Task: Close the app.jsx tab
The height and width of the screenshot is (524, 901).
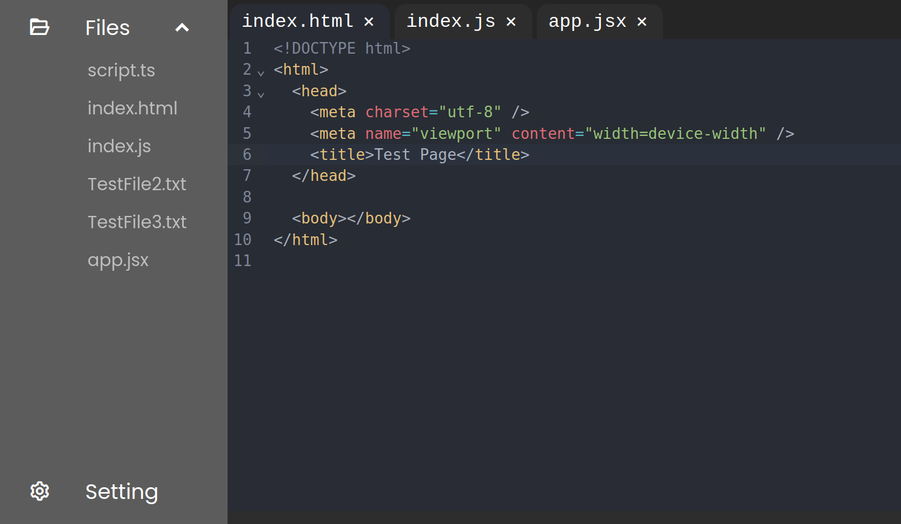Action: tap(642, 22)
